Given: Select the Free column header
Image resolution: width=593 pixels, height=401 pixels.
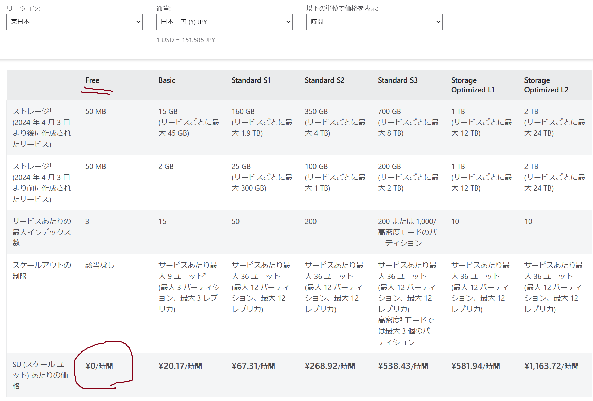Looking at the screenshot, I should [x=92, y=80].
